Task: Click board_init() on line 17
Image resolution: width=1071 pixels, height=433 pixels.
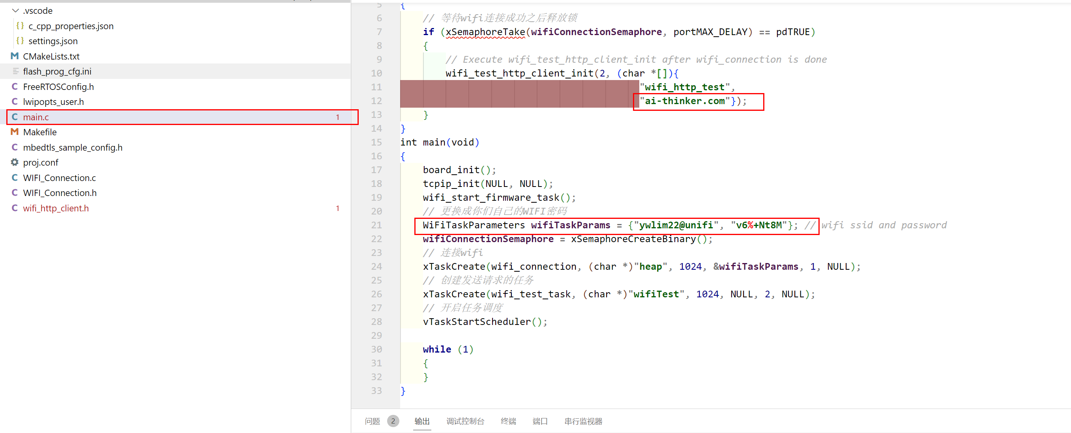Action: (x=459, y=170)
